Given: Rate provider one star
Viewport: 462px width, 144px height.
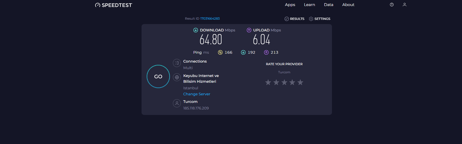Looking at the screenshot, I should 268,82.
